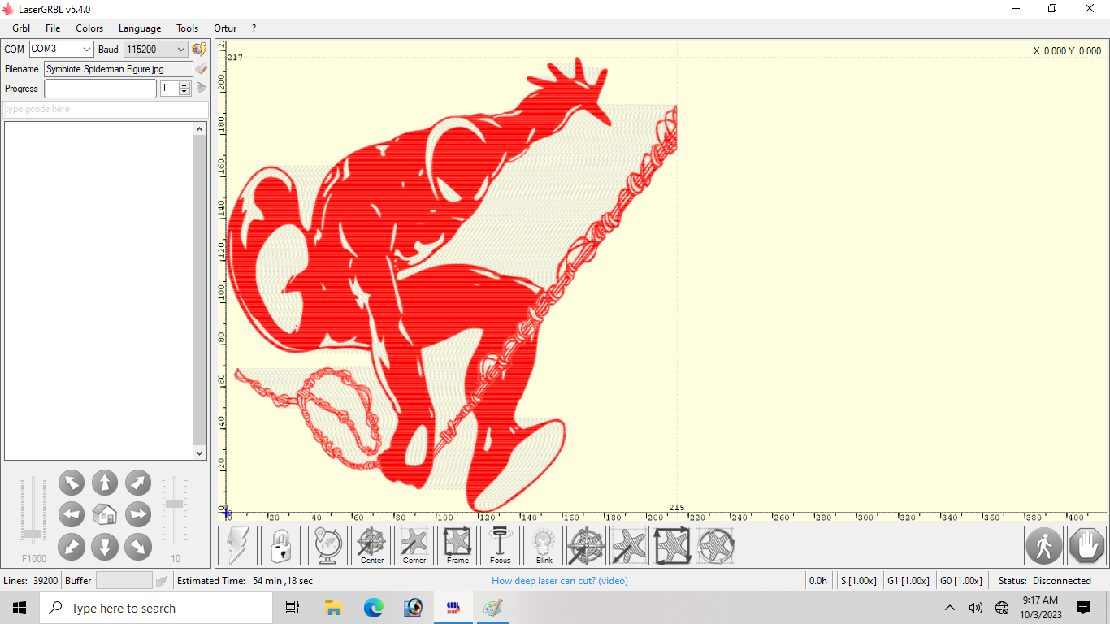Click the Center button
This screenshot has width=1110, height=624.
click(x=371, y=545)
